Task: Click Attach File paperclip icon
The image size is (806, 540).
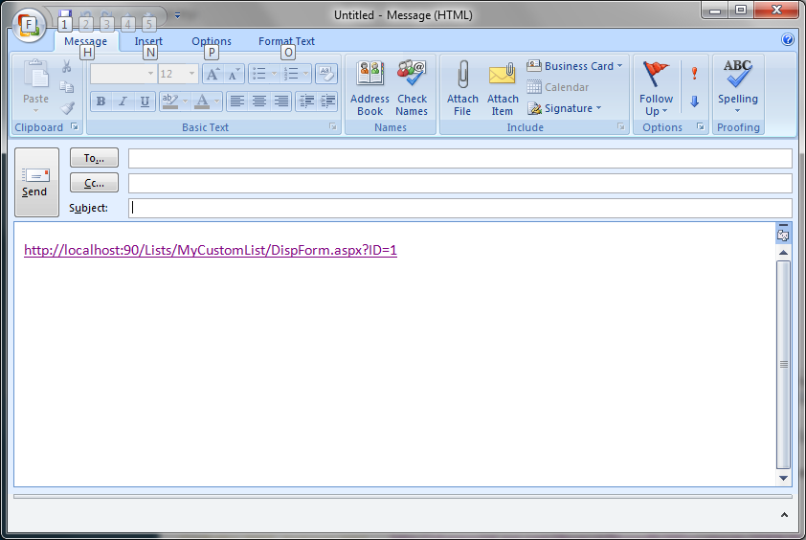Action: point(462,75)
